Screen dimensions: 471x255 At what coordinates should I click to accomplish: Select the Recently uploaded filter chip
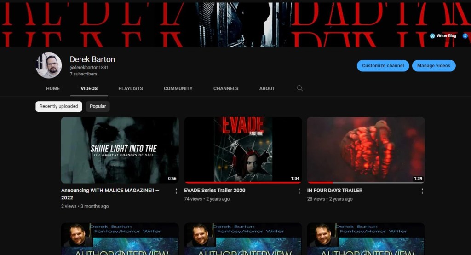pos(59,106)
